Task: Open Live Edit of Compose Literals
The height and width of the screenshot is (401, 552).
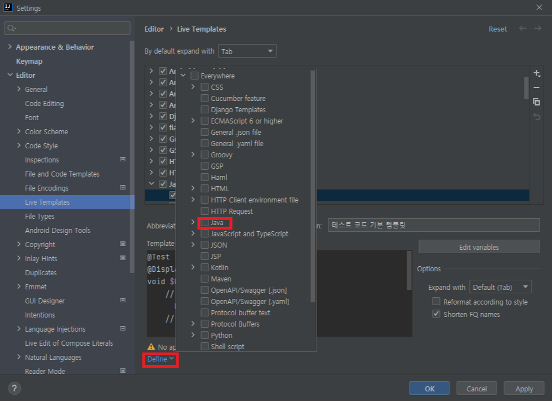Action: point(69,343)
